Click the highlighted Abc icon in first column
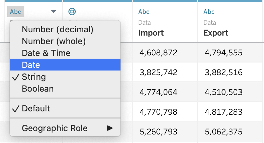The height and width of the screenshot is (143, 264). (x=15, y=12)
